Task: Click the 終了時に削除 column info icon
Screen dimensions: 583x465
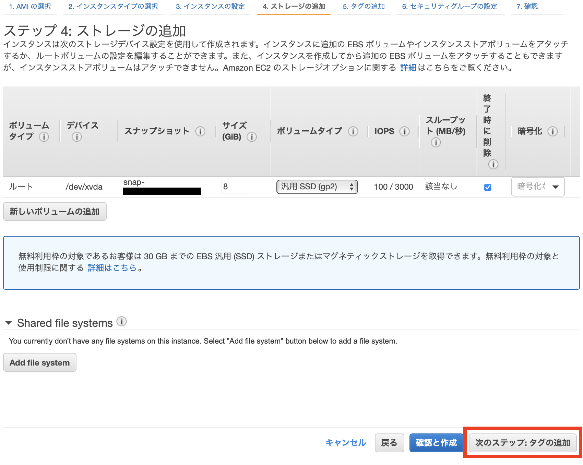Action: click(493, 165)
